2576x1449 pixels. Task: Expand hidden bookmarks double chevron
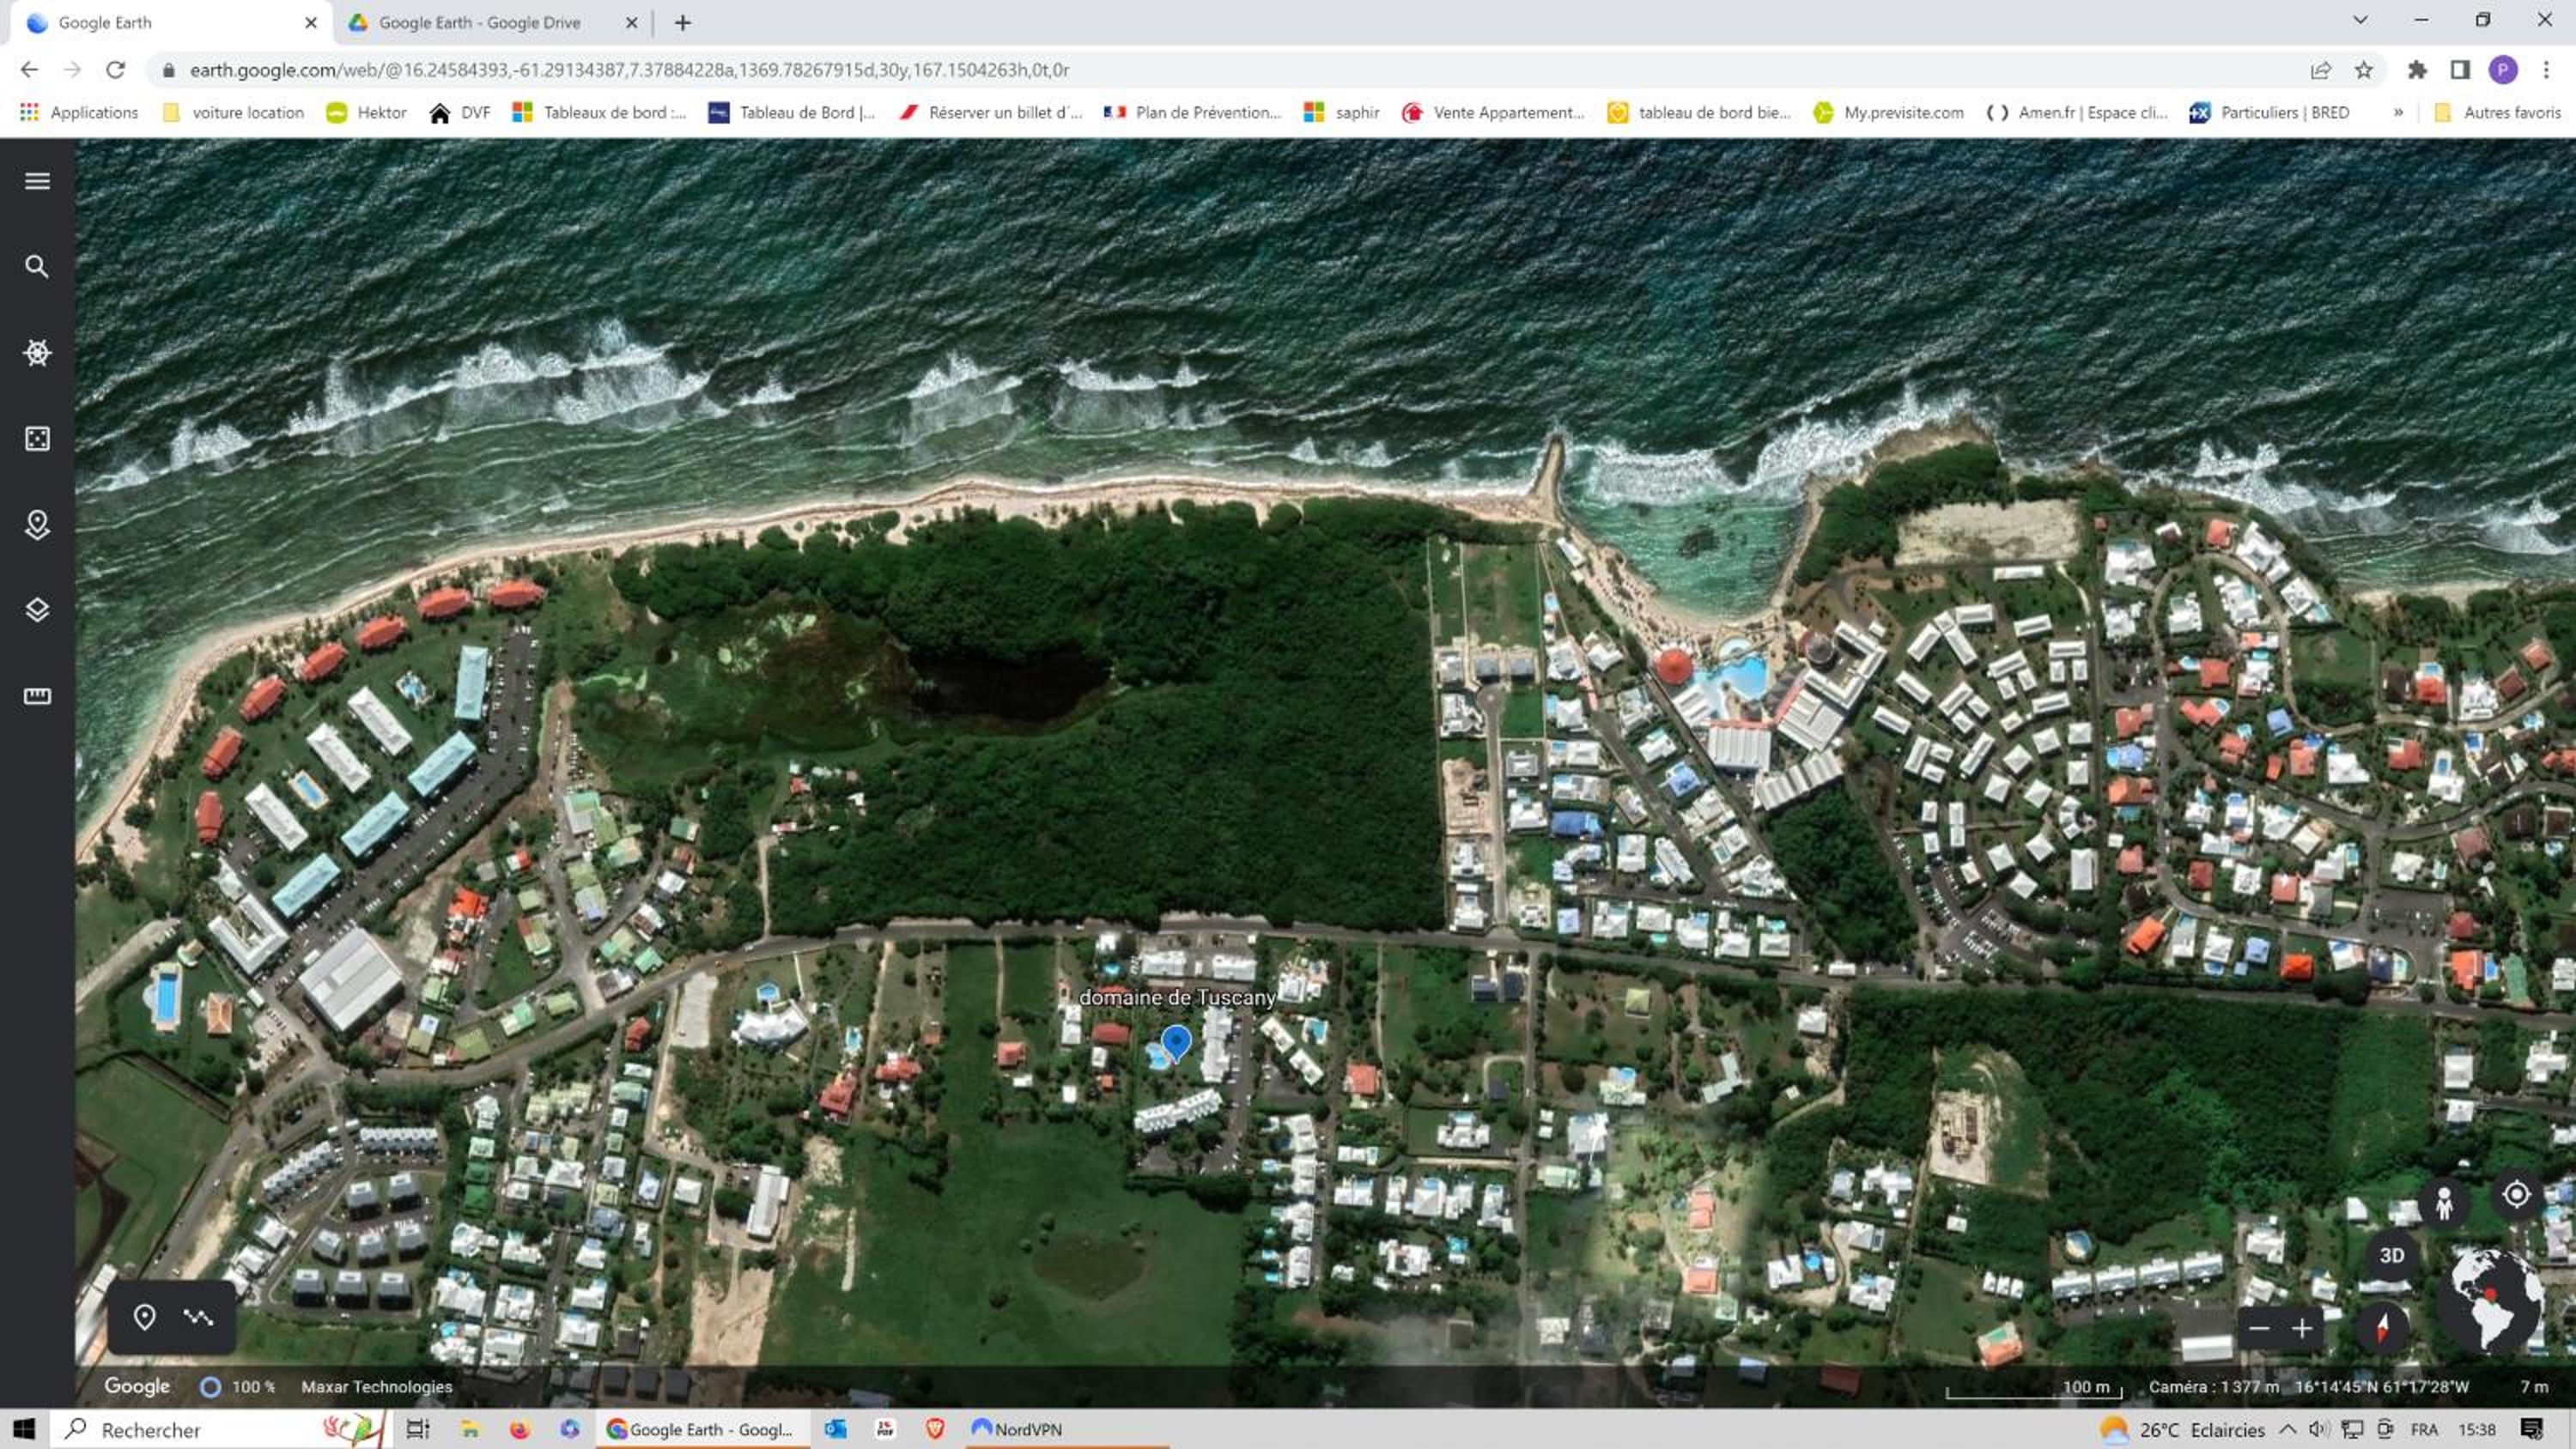tap(2398, 112)
